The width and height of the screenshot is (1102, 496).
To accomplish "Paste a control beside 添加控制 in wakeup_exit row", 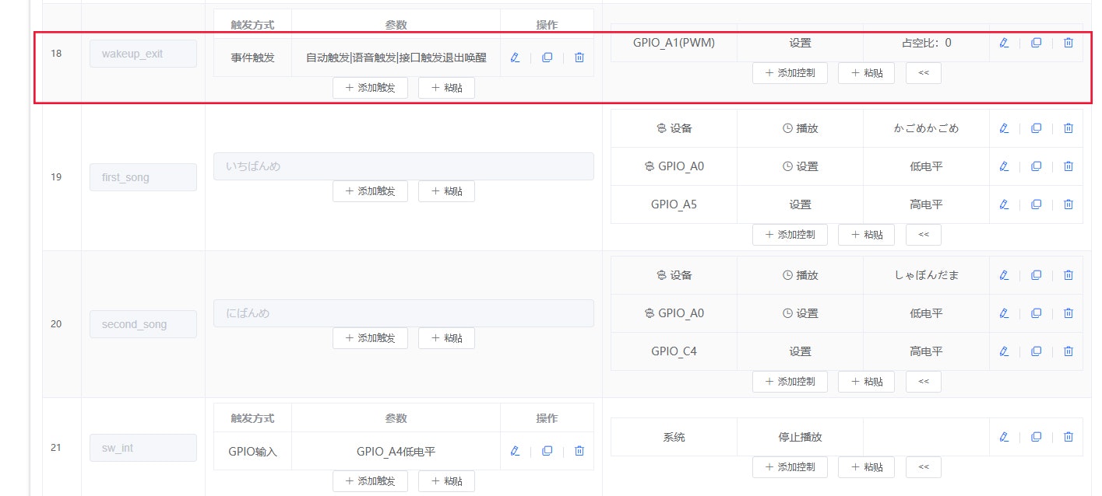I will (866, 73).
